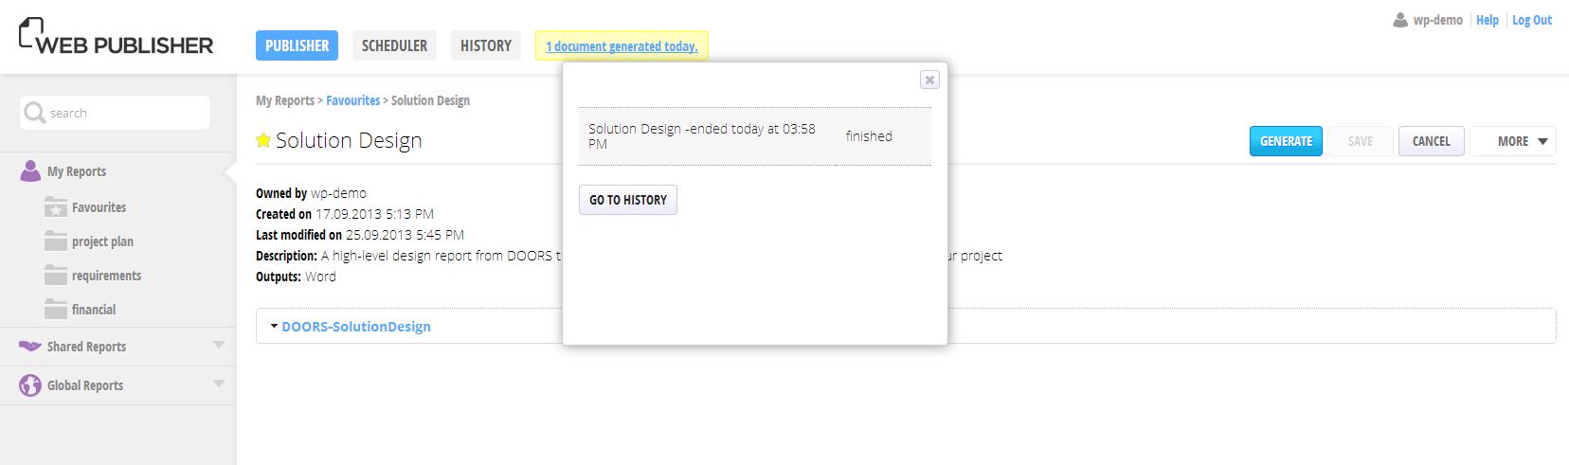
Task: Click the Web Publisher logo icon
Action: [x=31, y=34]
